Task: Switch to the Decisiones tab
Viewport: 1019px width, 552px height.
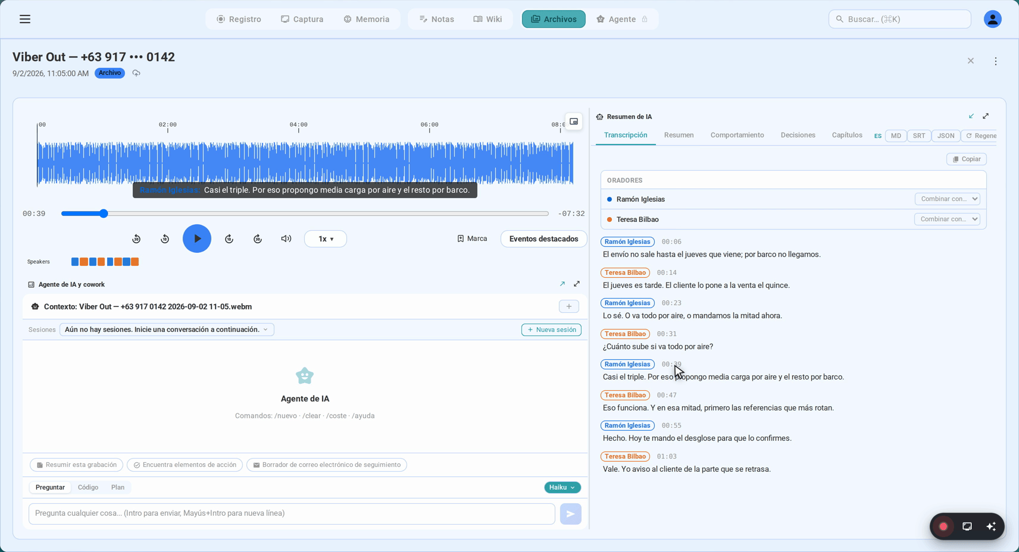Action: point(798,135)
